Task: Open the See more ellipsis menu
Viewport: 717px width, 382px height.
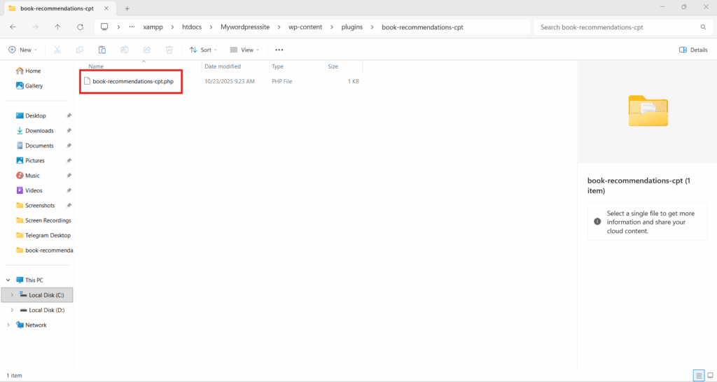Action: coord(279,50)
